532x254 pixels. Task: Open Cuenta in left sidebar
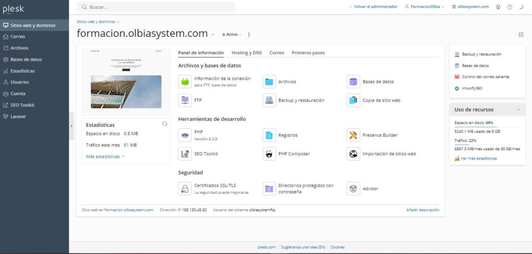tap(34, 93)
